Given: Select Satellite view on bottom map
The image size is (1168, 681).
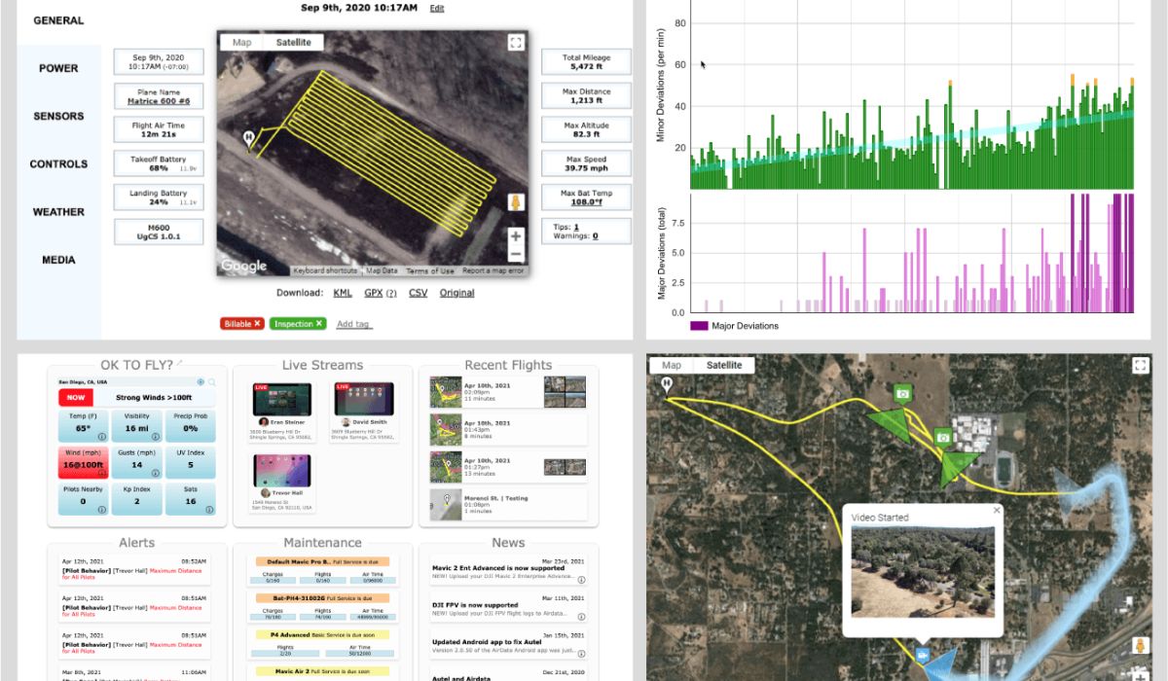Looking at the screenshot, I should [723, 366].
